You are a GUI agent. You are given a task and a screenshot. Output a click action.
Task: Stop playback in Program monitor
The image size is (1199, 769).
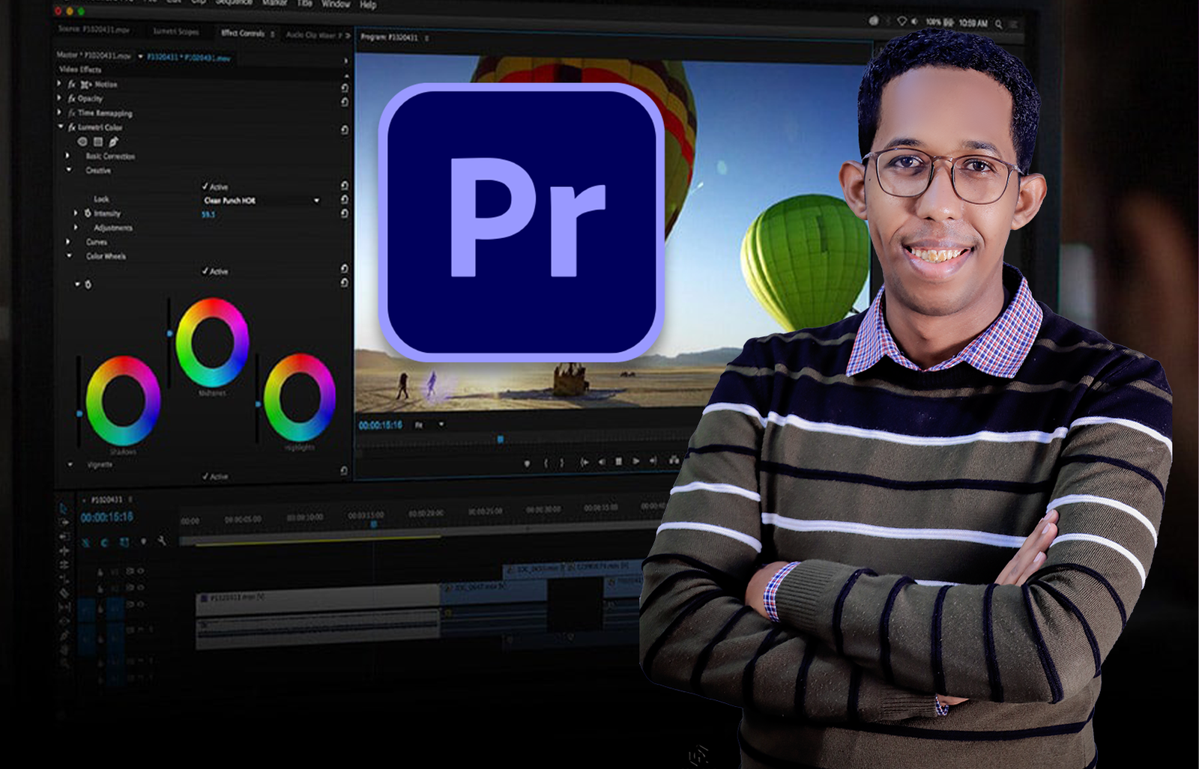(618, 461)
